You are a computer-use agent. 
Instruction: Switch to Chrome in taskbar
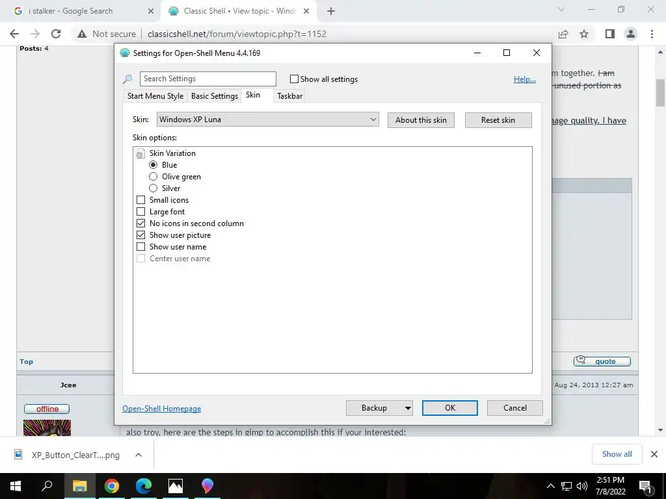[112, 486]
